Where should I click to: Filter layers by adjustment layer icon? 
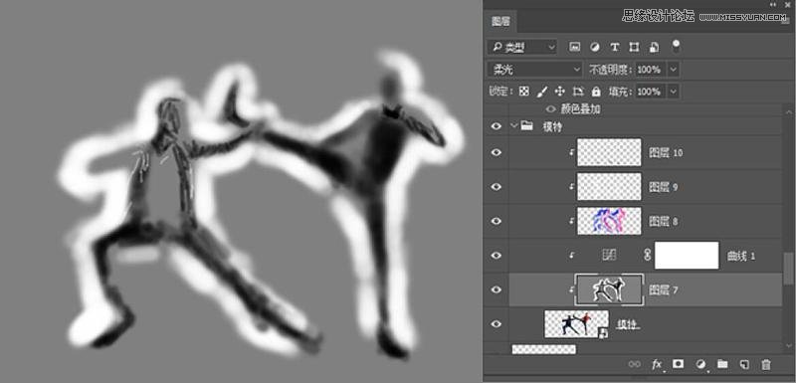[x=594, y=47]
